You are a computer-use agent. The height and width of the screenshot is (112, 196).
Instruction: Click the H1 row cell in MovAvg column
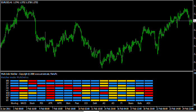pyautogui.click(x=15, y=90)
